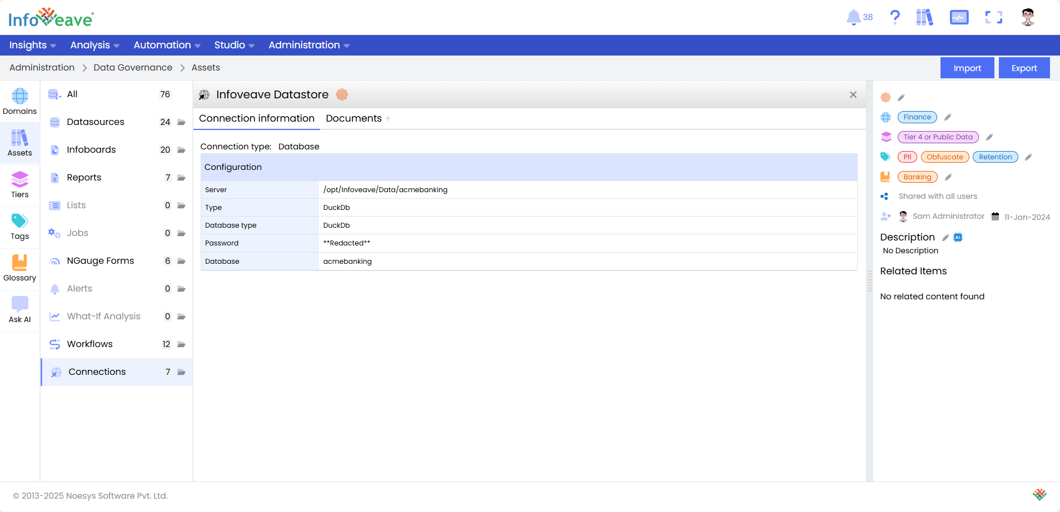Click the Export button

1024,68
